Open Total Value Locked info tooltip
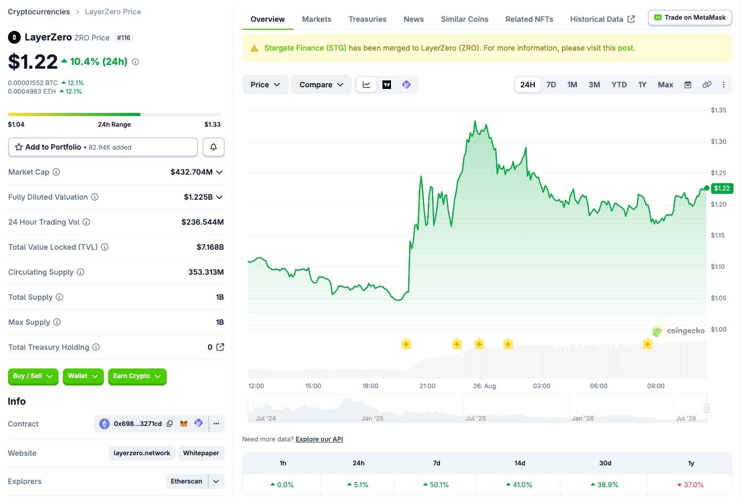Image resolution: width=742 pixels, height=500 pixels. [x=105, y=247]
